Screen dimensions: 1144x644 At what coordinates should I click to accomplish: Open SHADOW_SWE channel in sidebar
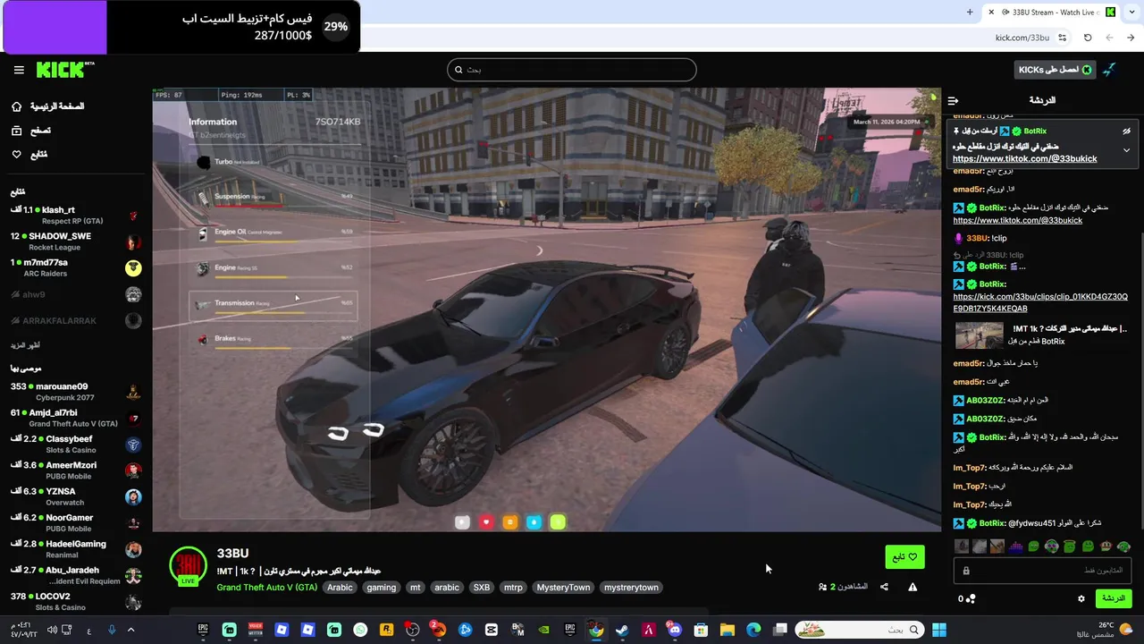76,241
